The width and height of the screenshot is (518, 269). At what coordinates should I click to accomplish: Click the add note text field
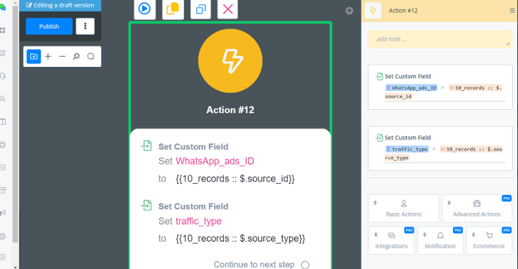click(439, 39)
